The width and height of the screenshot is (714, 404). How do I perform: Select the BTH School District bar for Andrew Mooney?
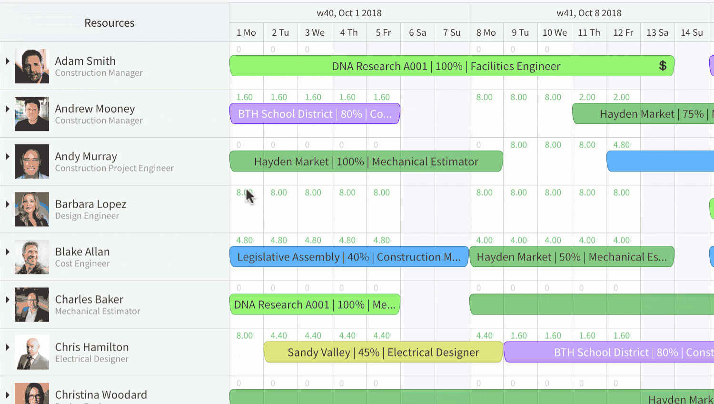pyautogui.click(x=315, y=114)
